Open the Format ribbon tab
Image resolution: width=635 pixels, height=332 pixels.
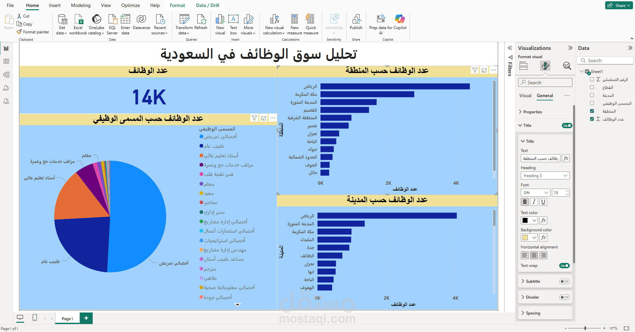click(x=177, y=5)
